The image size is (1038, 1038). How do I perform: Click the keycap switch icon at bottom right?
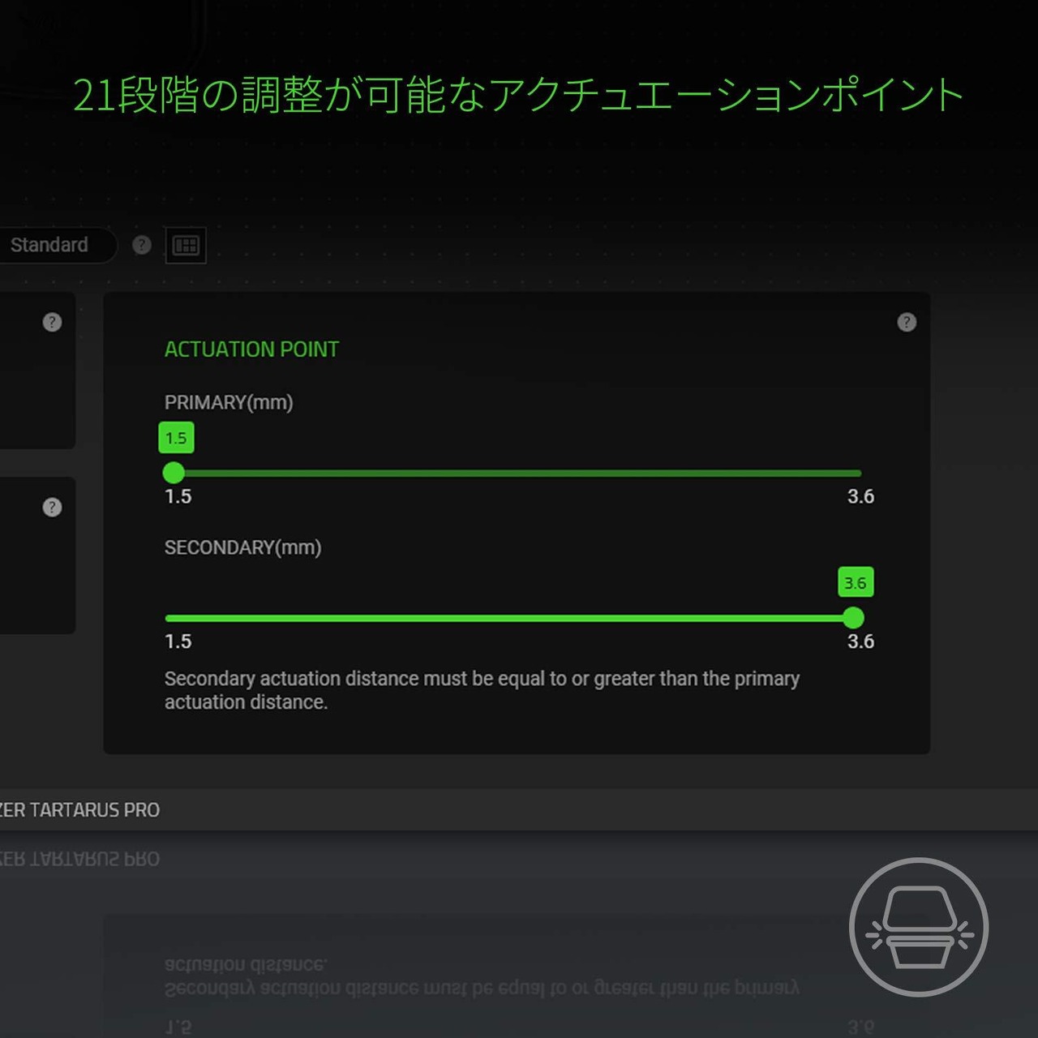(x=918, y=927)
